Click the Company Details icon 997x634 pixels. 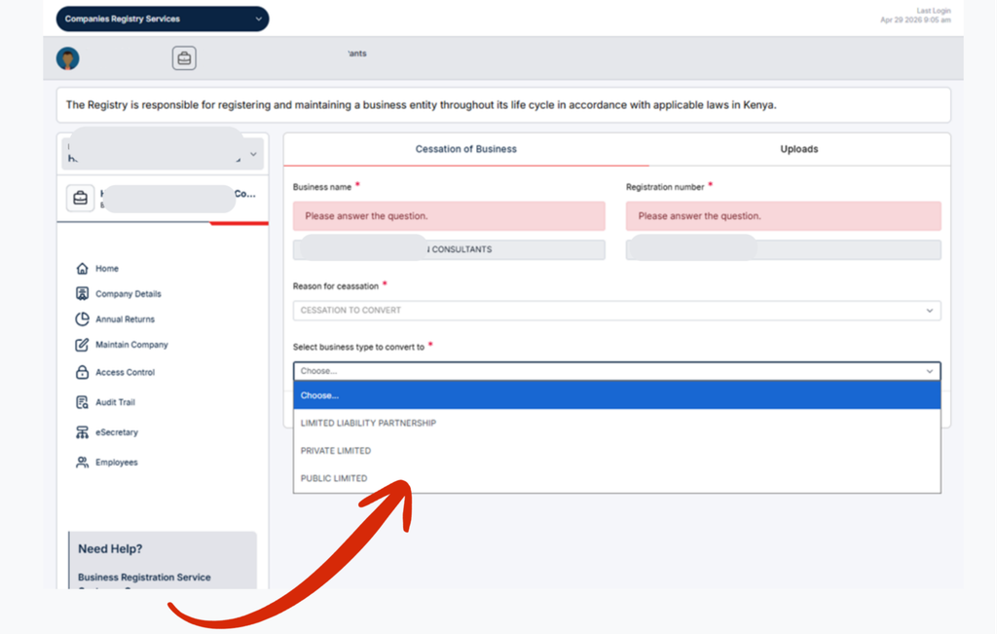[x=82, y=294]
